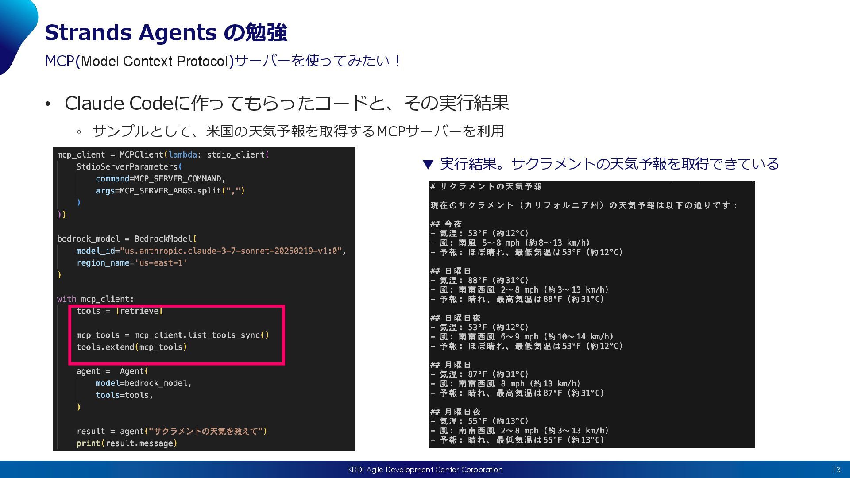Click the '## 月曜日' heading
This screenshot has height=478, width=850.
pyautogui.click(x=451, y=365)
